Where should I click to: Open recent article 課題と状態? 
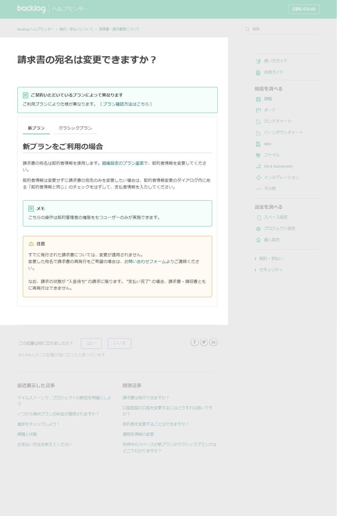27,434
